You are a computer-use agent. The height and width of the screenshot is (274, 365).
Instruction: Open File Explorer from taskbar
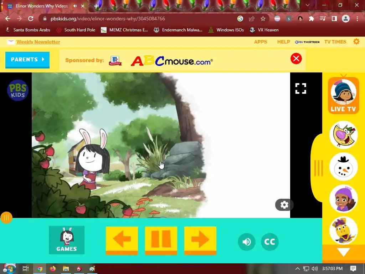[x=66, y=269]
